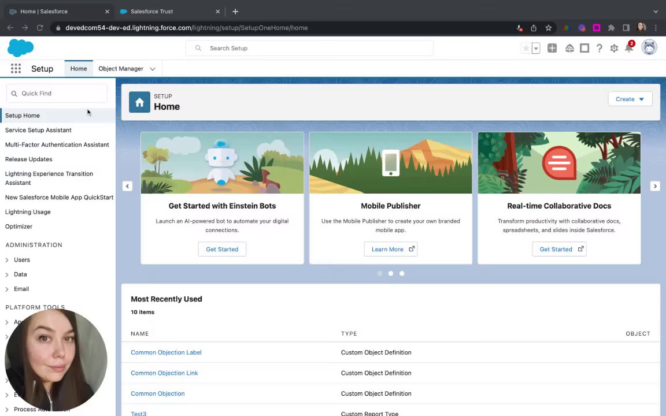Open Lightning Usage
This screenshot has height=416, width=666.
28,212
